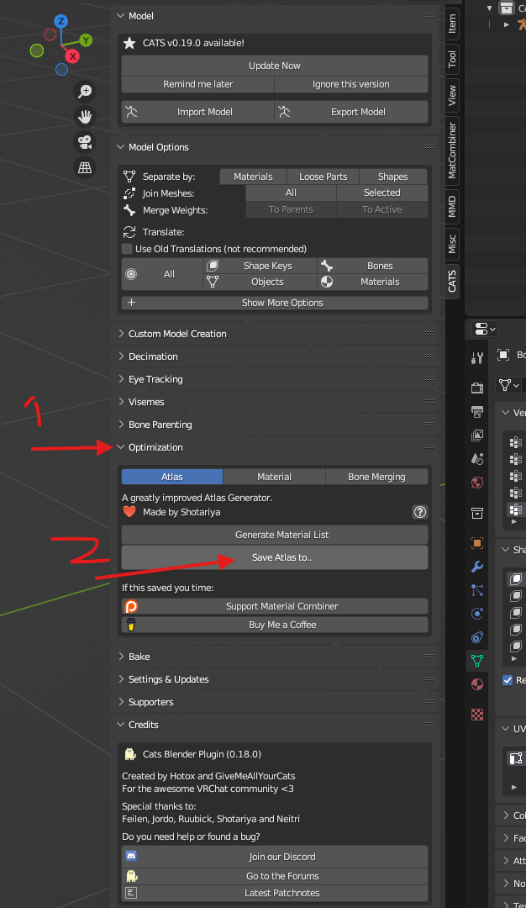This screenshot has height=908, width=526.
Task: Expand the Custom Model Creation panel
Action: coord(121,334)
